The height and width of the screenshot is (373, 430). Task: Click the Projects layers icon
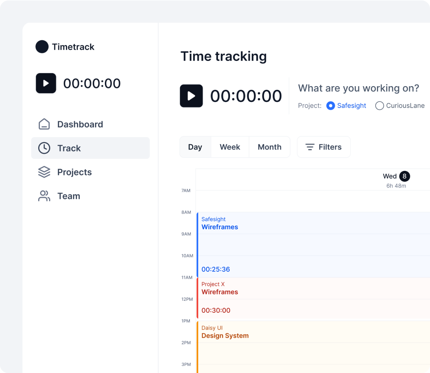[x=44, y=172]
